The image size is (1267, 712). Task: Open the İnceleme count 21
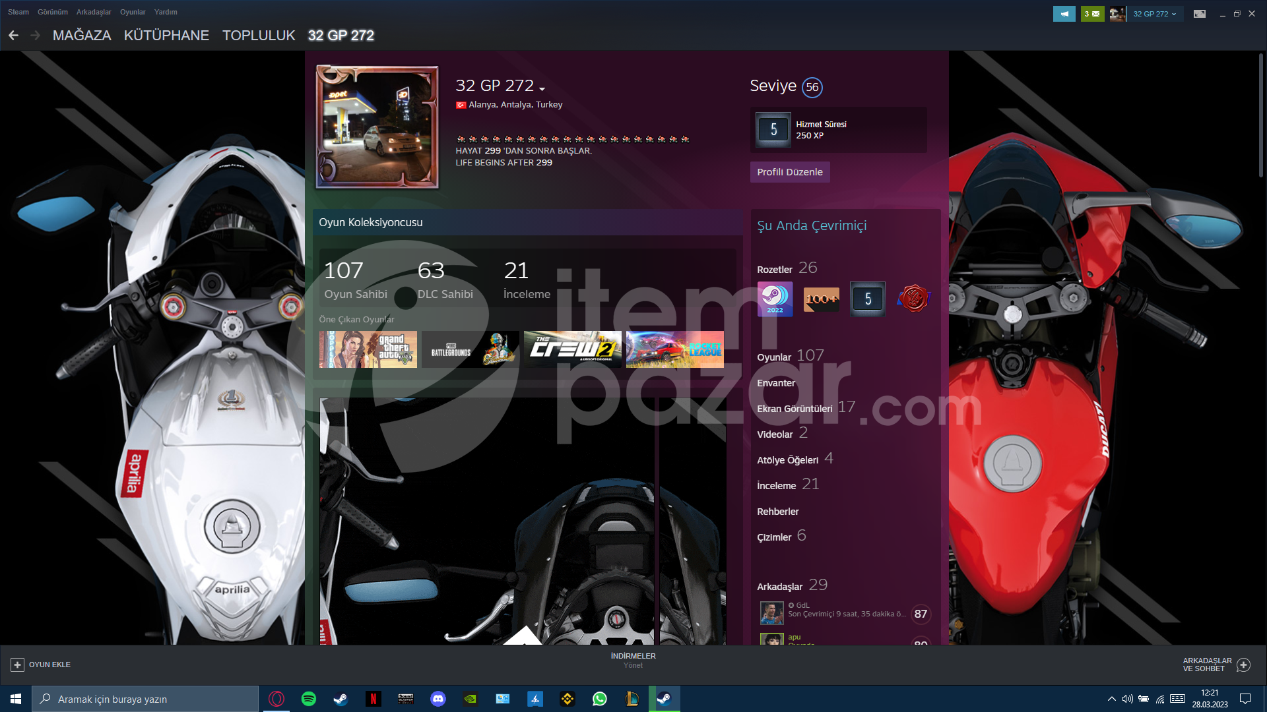527,280
